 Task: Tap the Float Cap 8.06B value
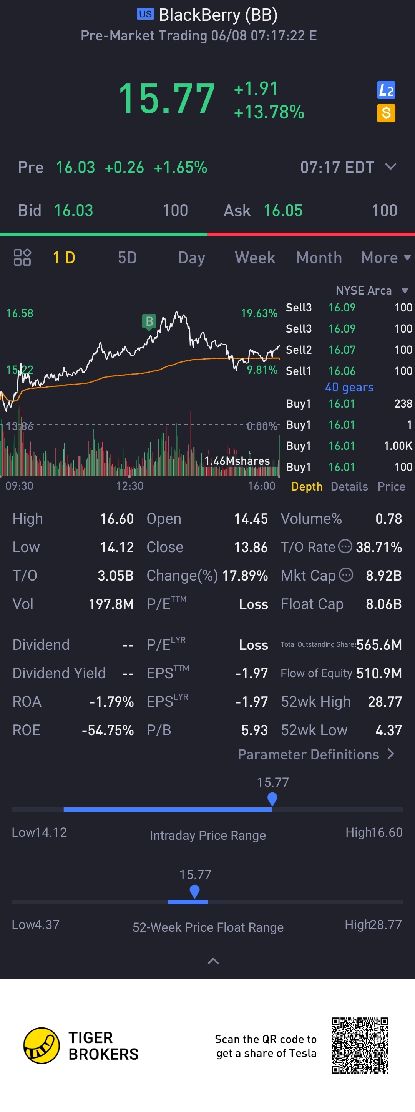click(x=383, y=604)
